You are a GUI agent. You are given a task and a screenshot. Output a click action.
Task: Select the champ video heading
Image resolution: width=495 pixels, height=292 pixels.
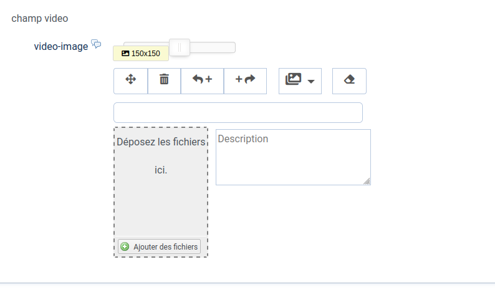tap(40, 18)
